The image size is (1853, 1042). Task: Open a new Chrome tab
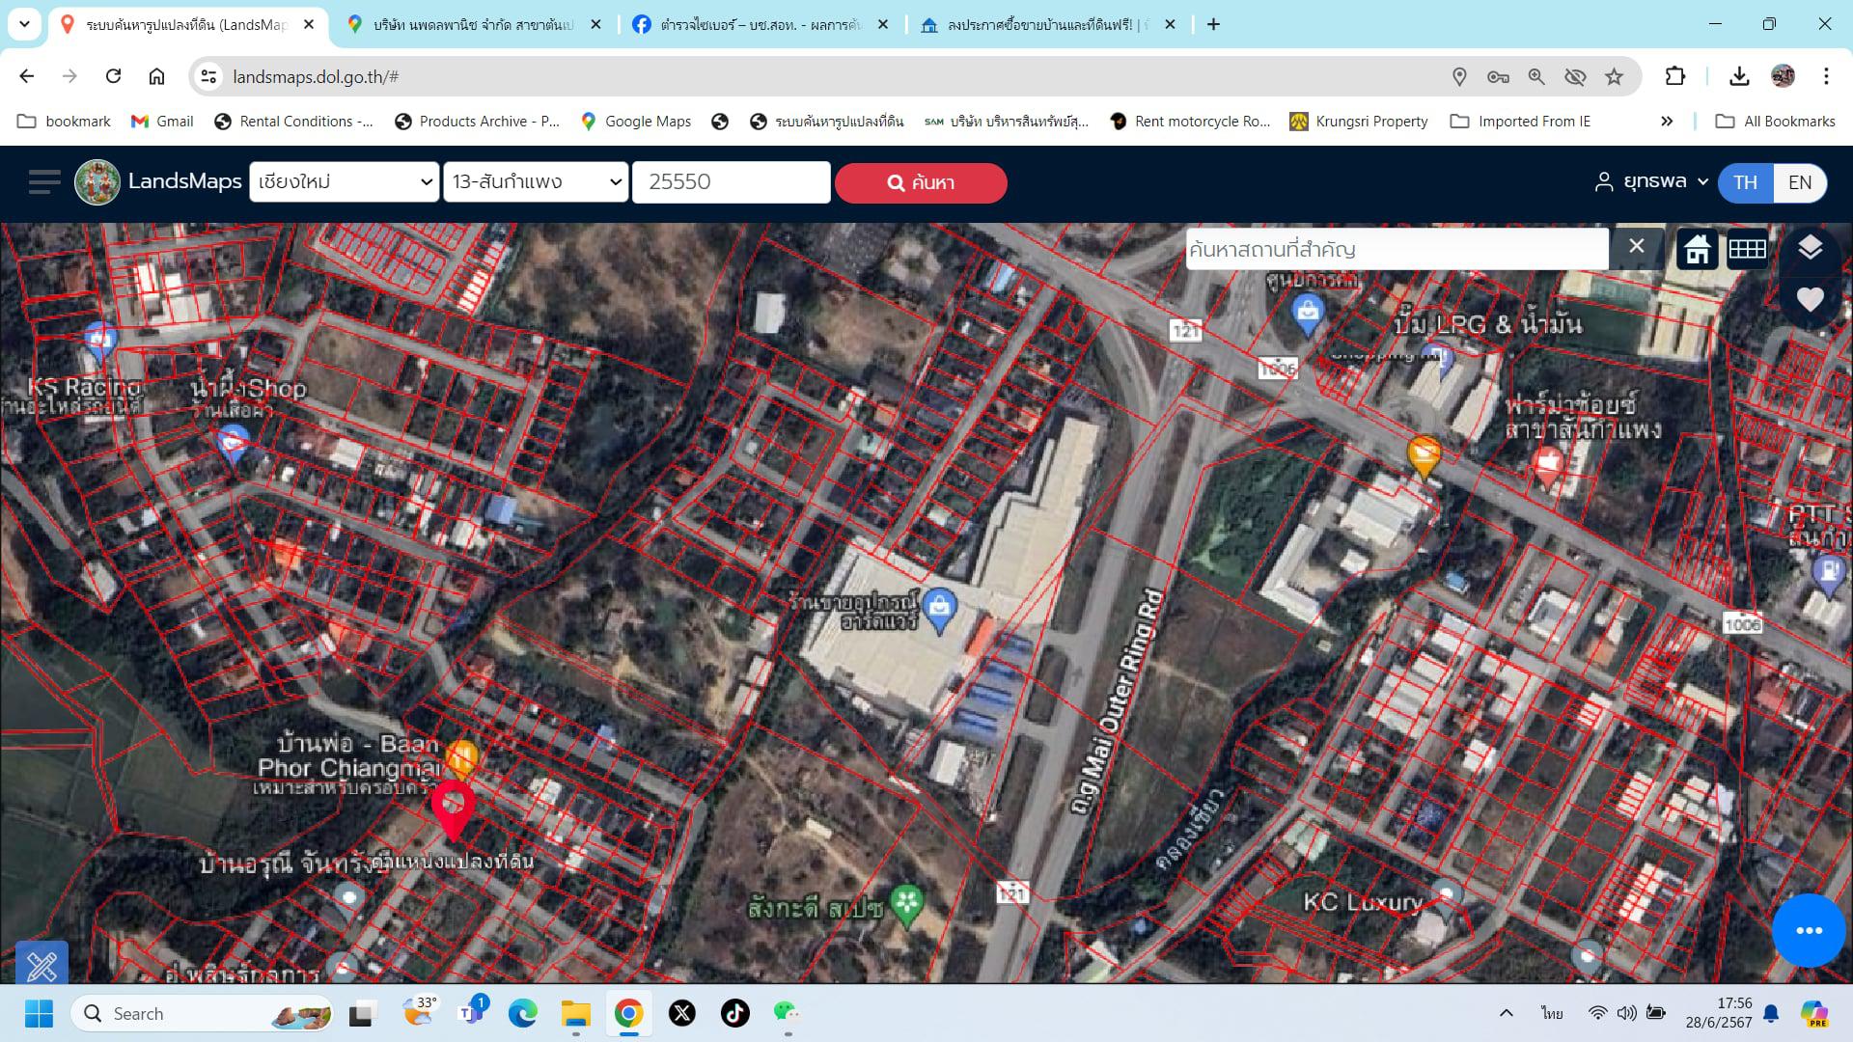pyautogui.click(x=1213, y=24)
